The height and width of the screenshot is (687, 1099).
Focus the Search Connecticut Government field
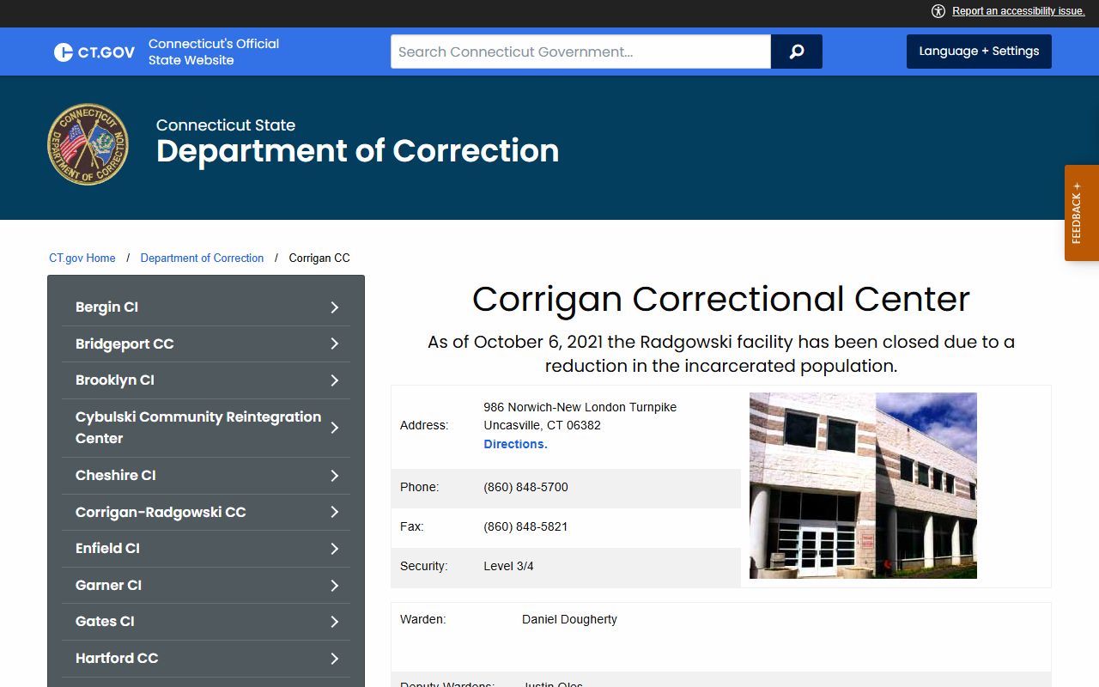(x=580, y=52)
